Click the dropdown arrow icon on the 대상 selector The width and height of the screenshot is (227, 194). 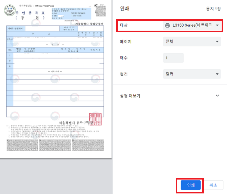217,26
